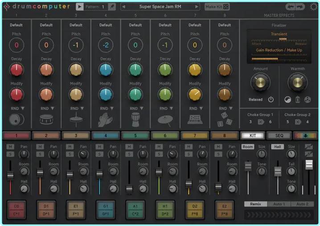
Task: Solo channel 4 with its S button
Action: pos(99,154)
